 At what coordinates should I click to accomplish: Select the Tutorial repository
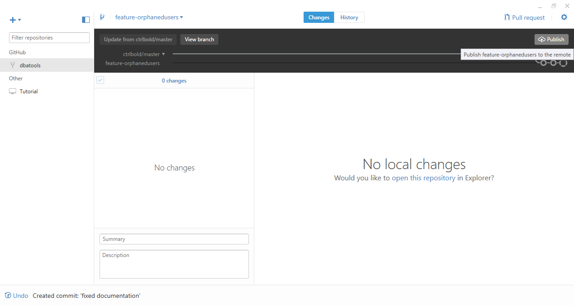tap(29, 91)
